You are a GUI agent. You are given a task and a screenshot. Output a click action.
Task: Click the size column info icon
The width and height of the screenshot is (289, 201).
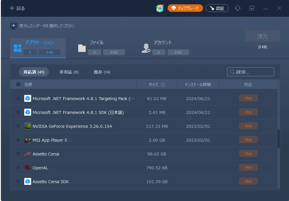pyautogui.click(x=163, y=84)
